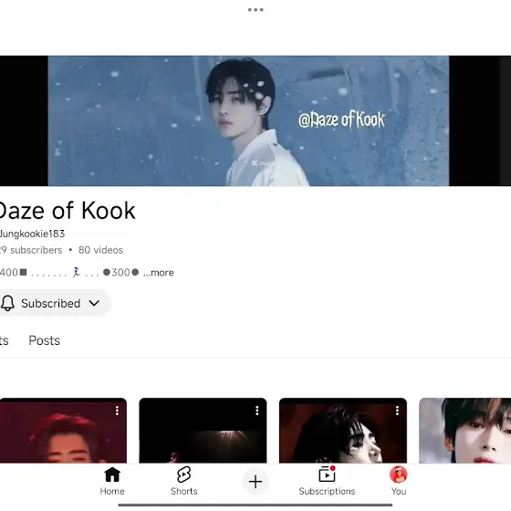The image size is (511, 511).
Task: Expand the Subscribed dropdown chevron
Action: 94,303
